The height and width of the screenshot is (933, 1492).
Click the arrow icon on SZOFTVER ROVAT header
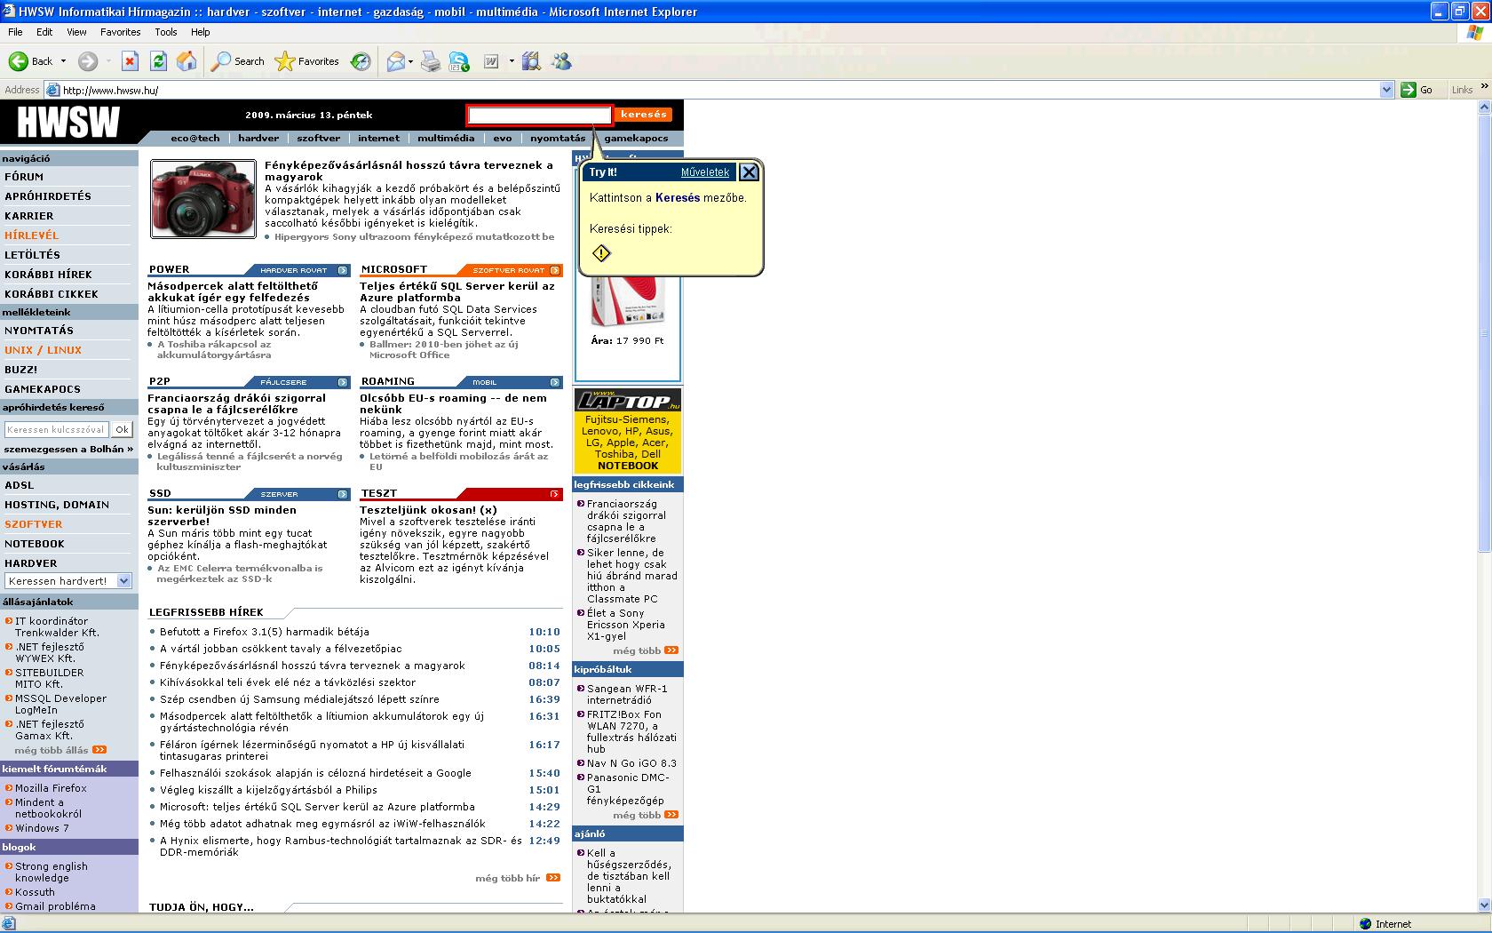click(555, 270)
